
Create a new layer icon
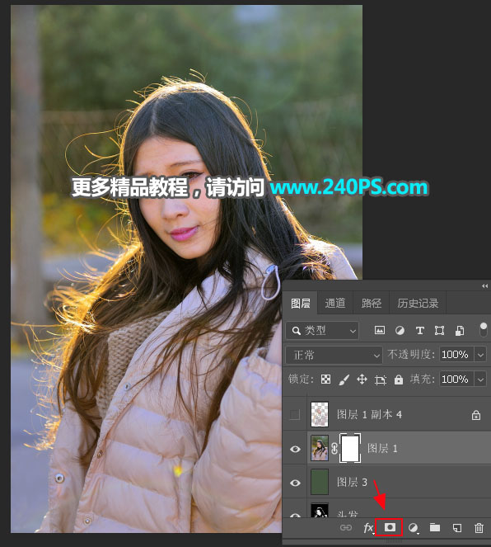point(457,528)
